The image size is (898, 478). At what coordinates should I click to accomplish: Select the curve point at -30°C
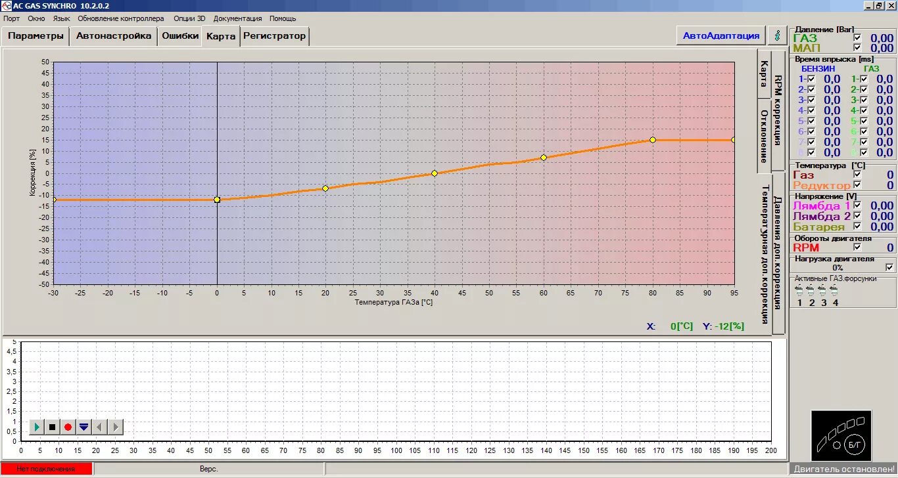coord(54,200)
